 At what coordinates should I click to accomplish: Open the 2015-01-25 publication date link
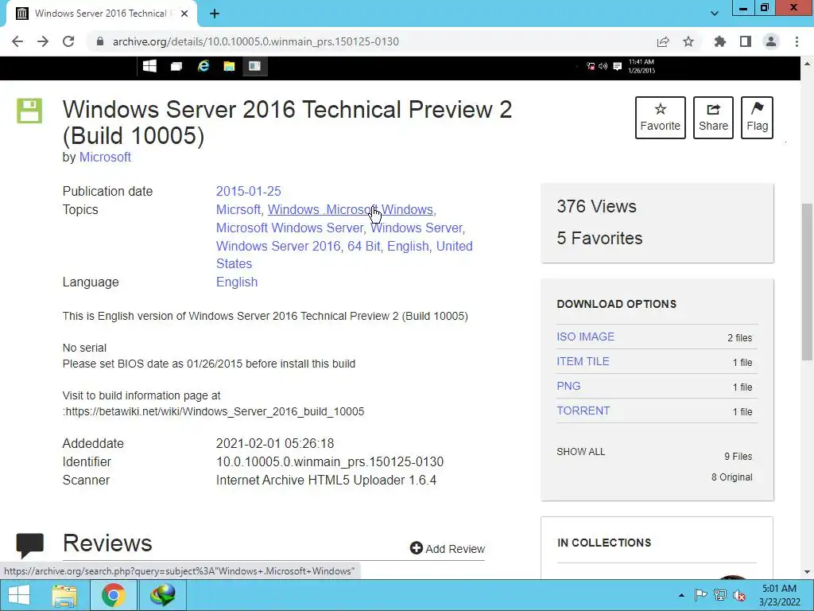coord(249,191)
